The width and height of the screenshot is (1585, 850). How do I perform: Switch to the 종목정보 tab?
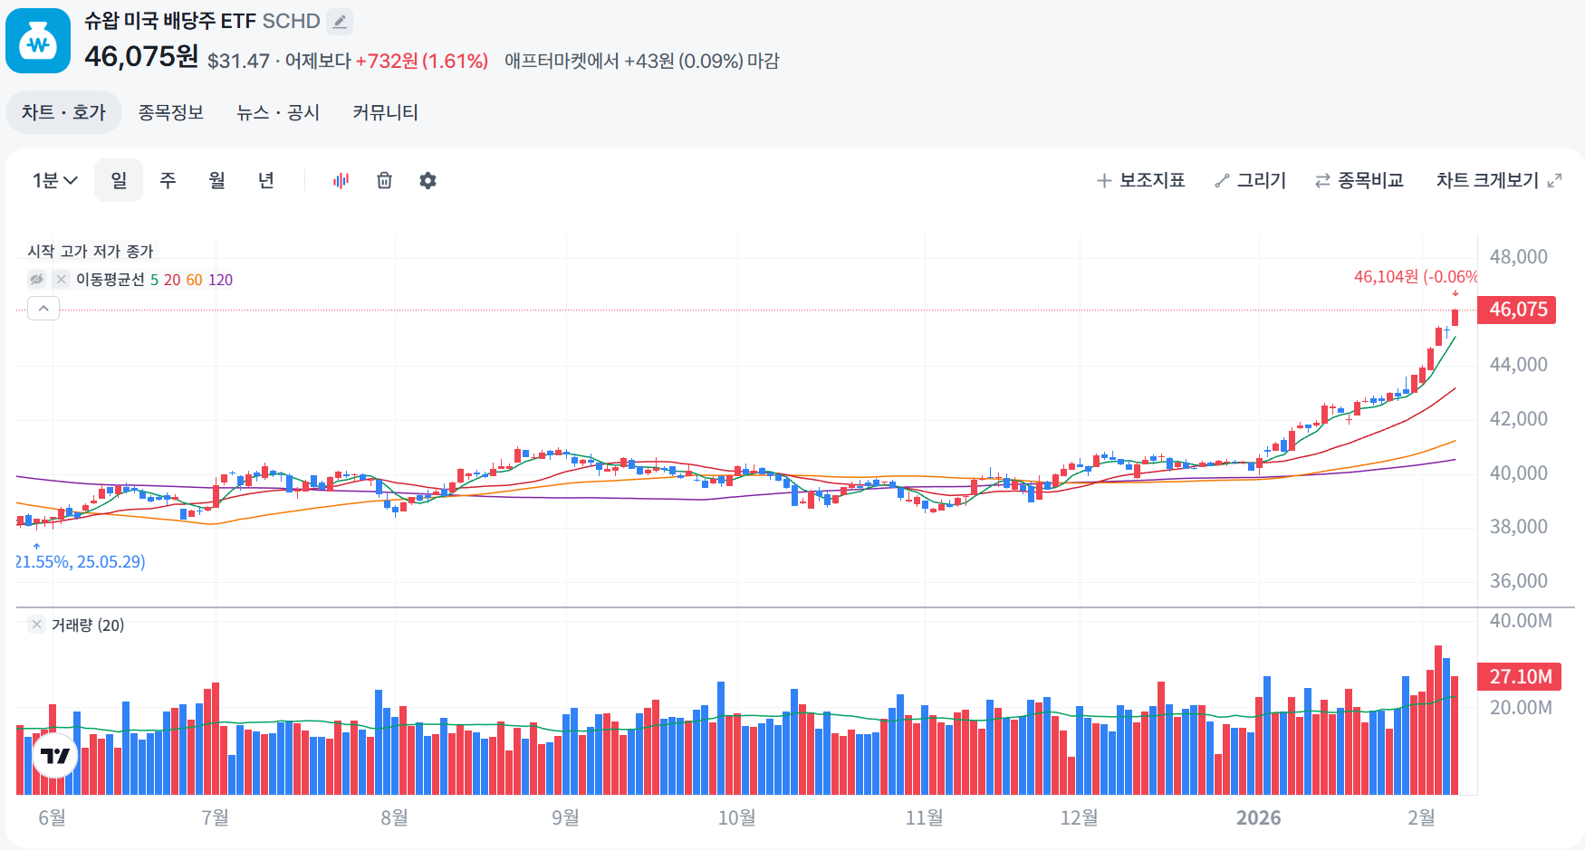coord(170,112)
